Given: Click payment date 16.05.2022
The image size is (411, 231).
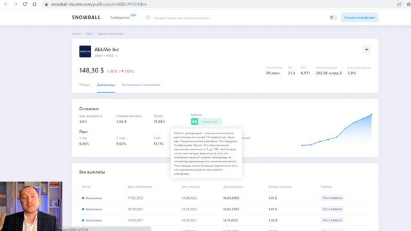Looking at the screenshot, I should tap(231, 198).
